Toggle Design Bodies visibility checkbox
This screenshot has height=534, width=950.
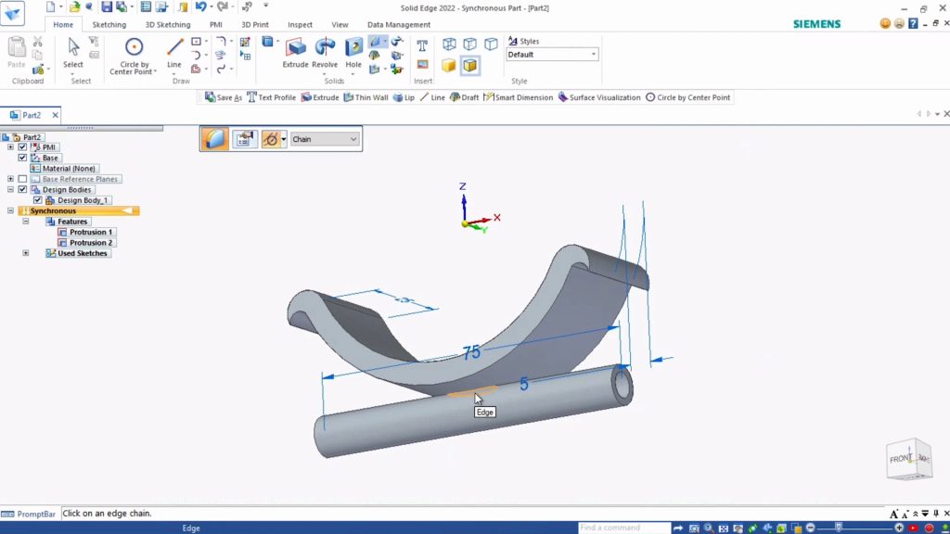tap(22, 189)
